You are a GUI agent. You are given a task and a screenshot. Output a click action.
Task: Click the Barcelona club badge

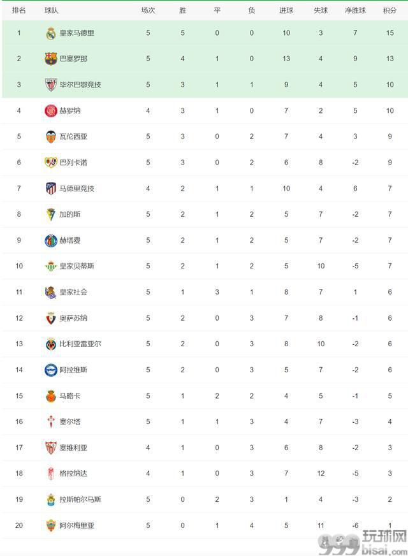51,59
